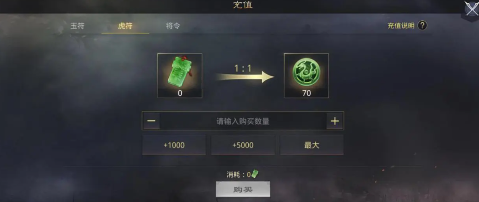
Task: Close the recharge window with crossed swords
Action: pos(471,9)
